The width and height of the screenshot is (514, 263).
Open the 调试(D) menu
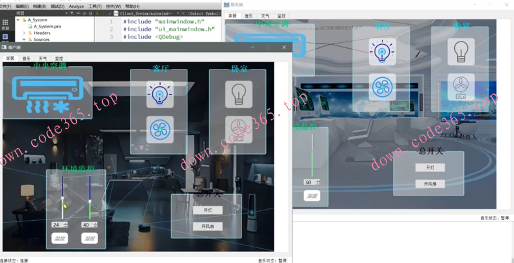point(57,6)
